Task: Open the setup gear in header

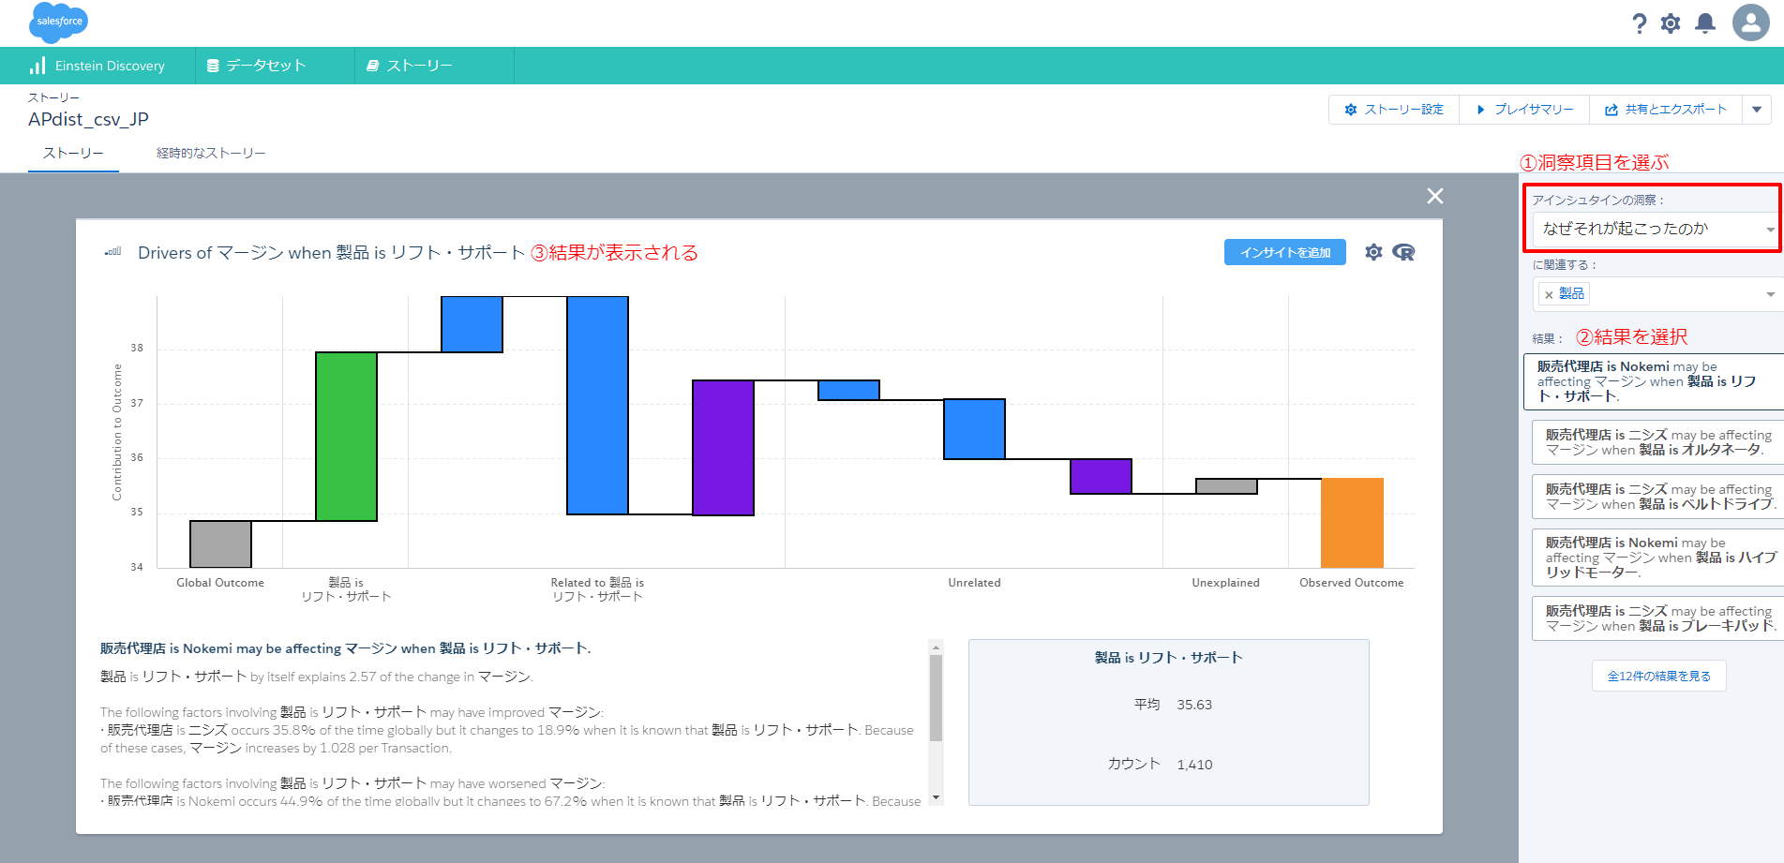Action: tap(1671, 23)
